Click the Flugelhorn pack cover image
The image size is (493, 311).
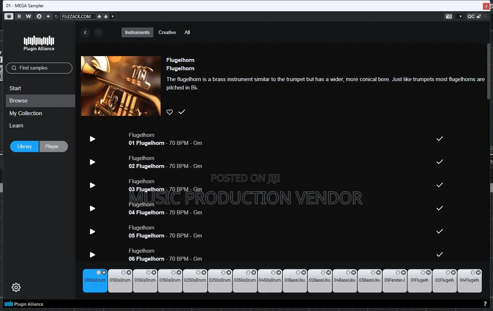click(x=121, y=86)
